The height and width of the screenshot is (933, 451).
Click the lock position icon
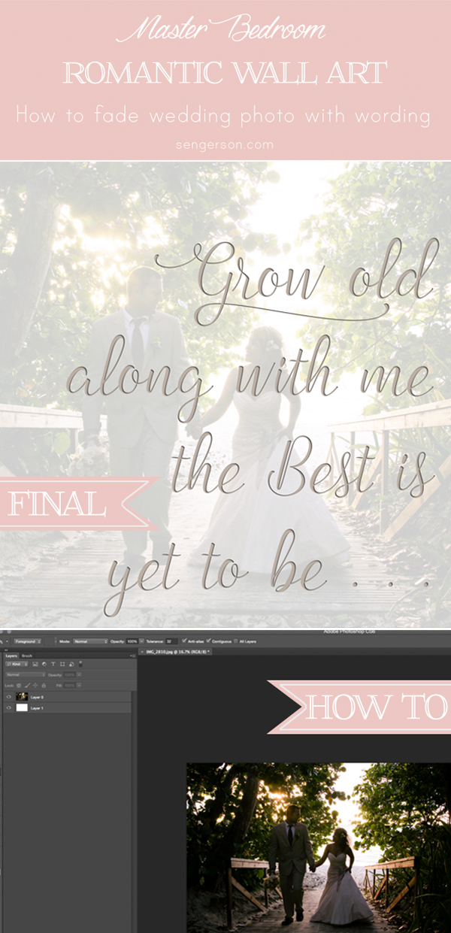(35, 686)
